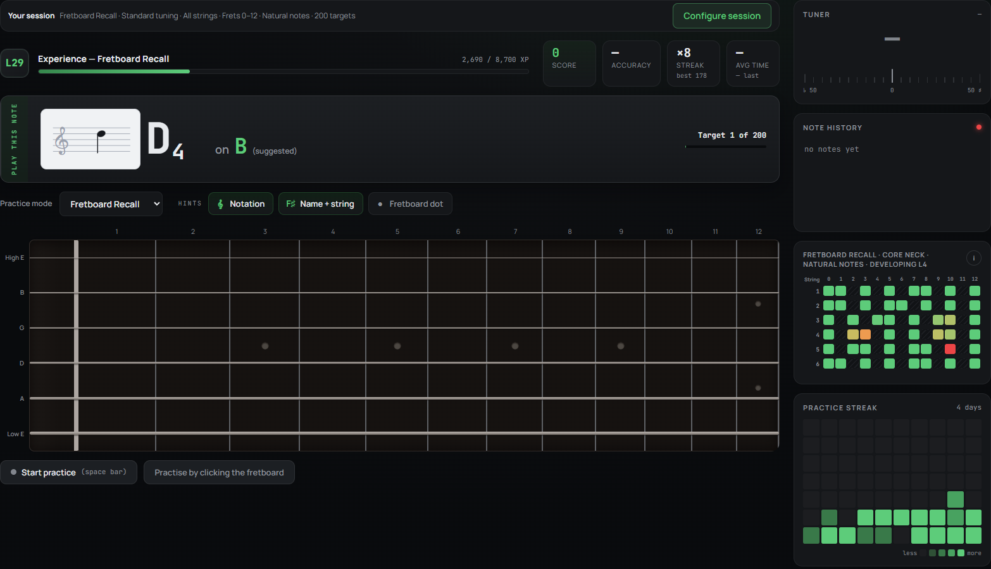Click the 'PLAY THIS NOTE' vertical label
Screen dimensions: 991x569
point(14,139)
